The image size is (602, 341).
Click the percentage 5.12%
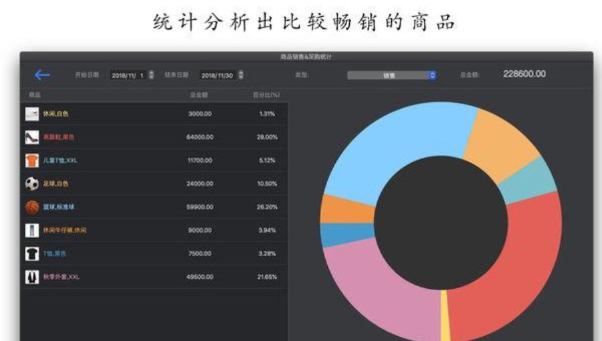coord(267,160)
